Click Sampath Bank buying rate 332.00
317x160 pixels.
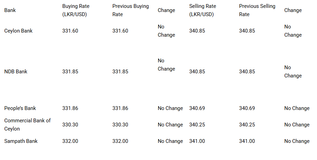[x=70, y=141]
